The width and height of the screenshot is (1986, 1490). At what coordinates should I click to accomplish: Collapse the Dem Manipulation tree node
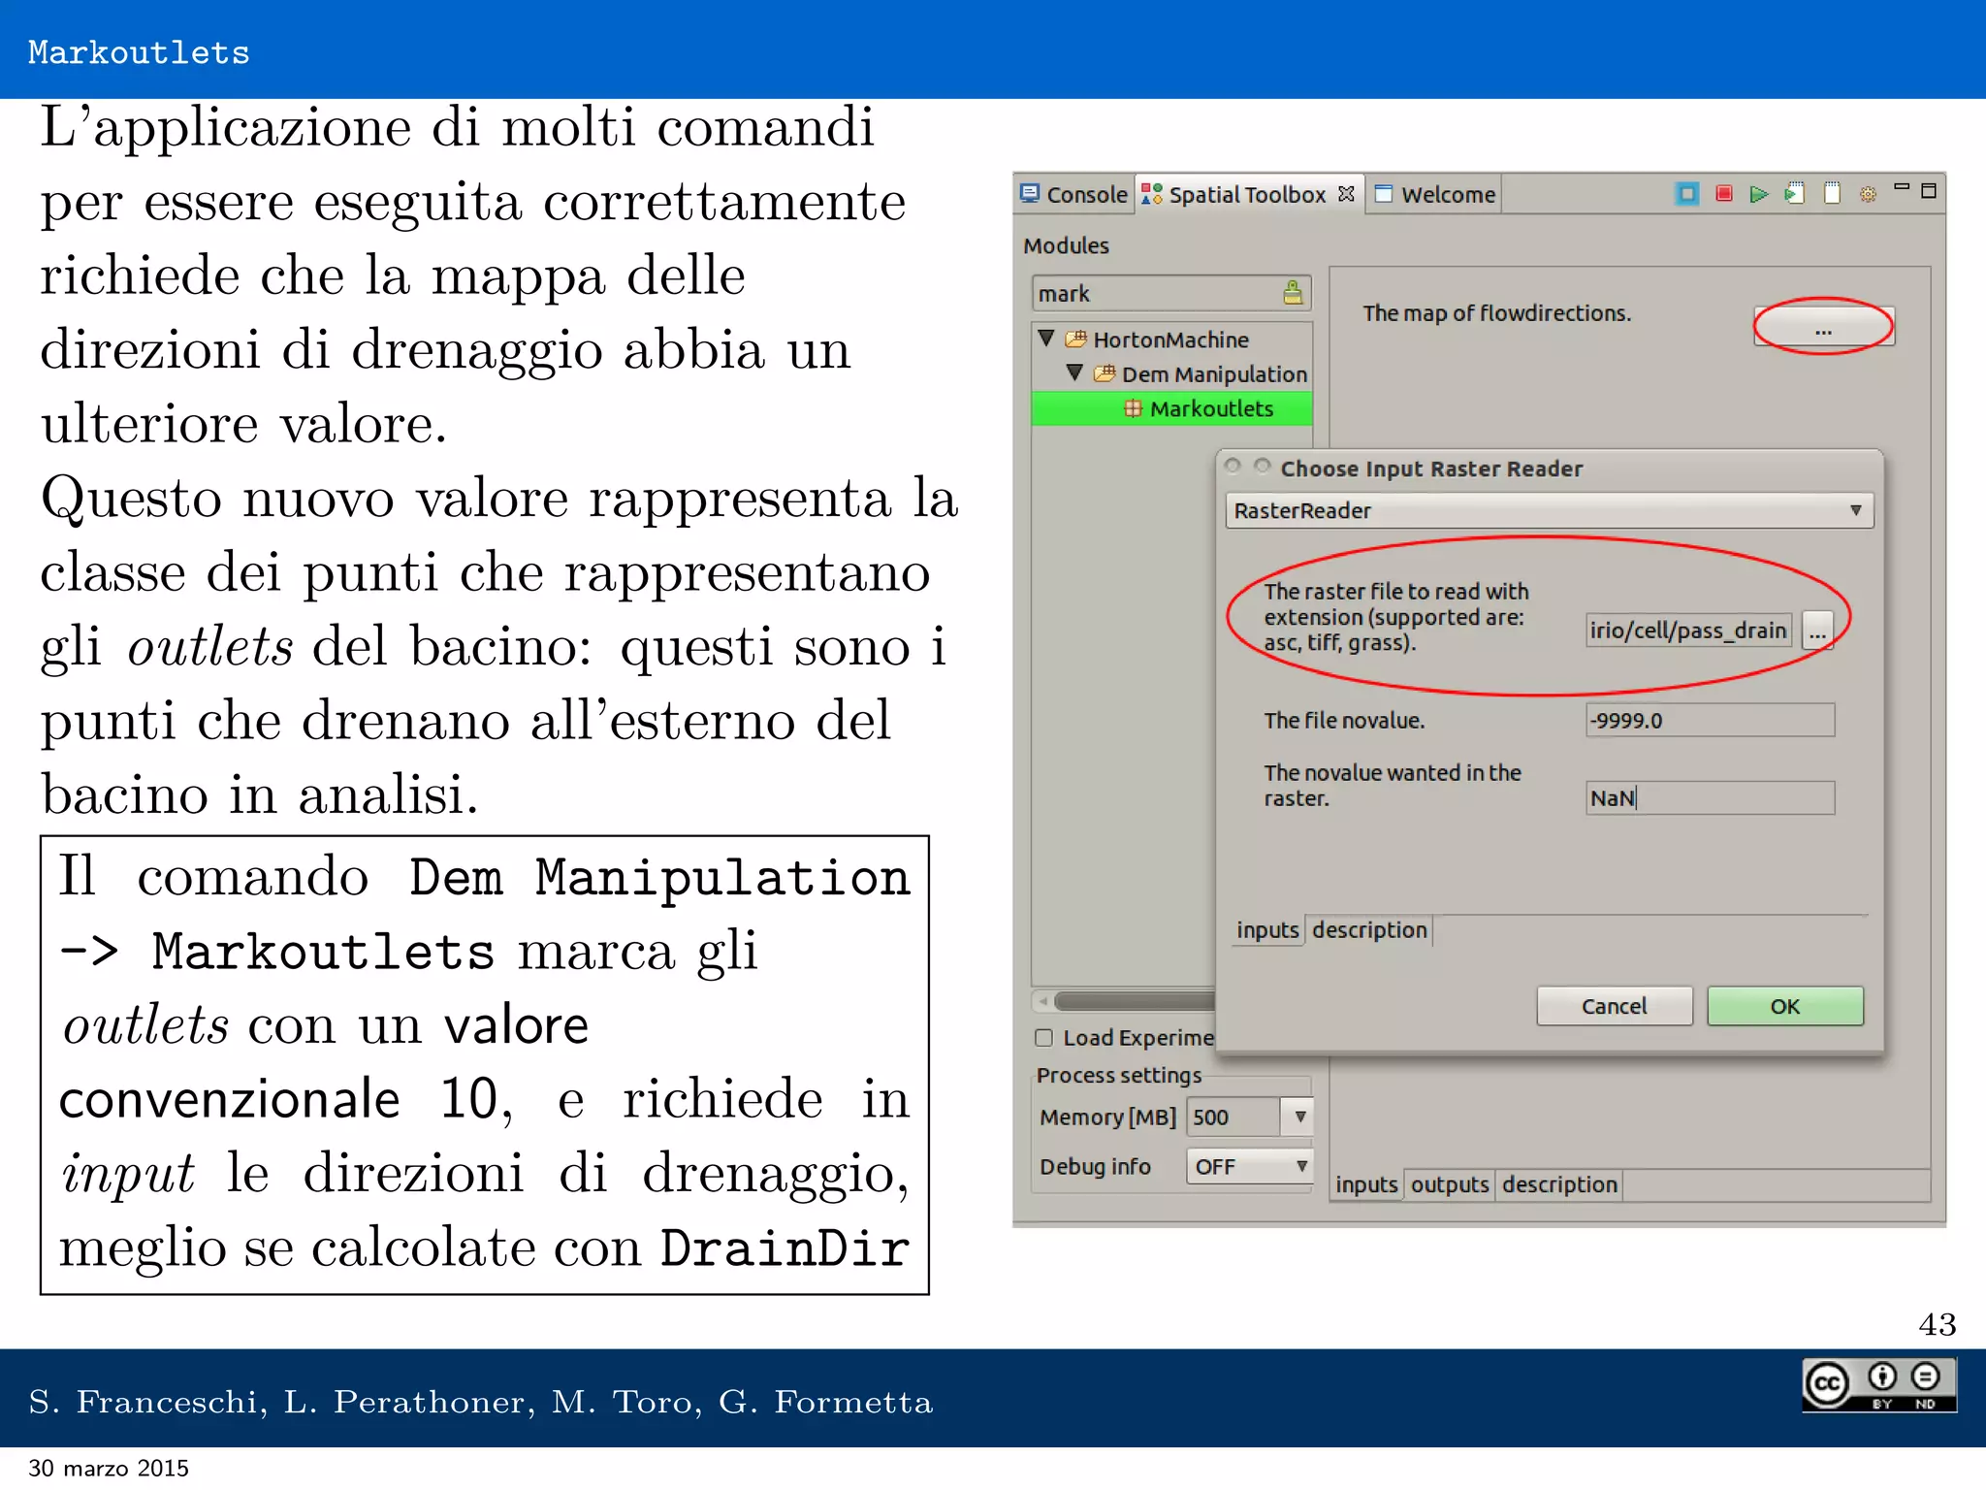click(x=1074, y=372)
